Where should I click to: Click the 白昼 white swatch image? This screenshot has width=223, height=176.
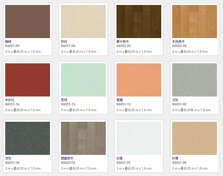coord(139,138)
